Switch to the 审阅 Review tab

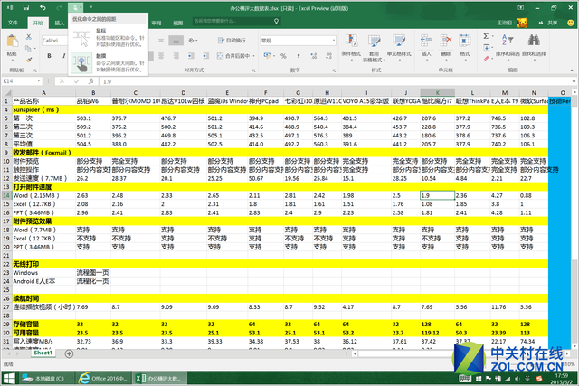(157, 23)
